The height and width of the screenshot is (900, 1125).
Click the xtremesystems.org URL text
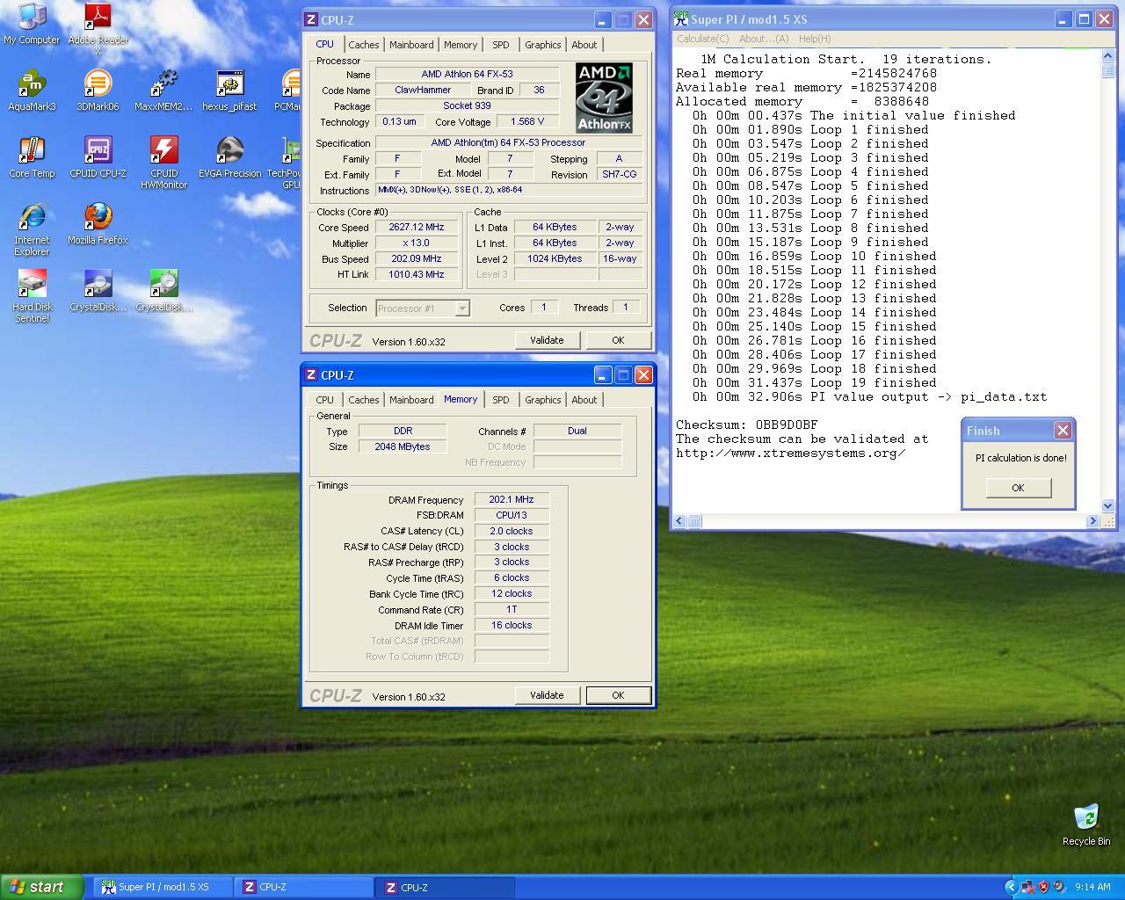point(790,453)
